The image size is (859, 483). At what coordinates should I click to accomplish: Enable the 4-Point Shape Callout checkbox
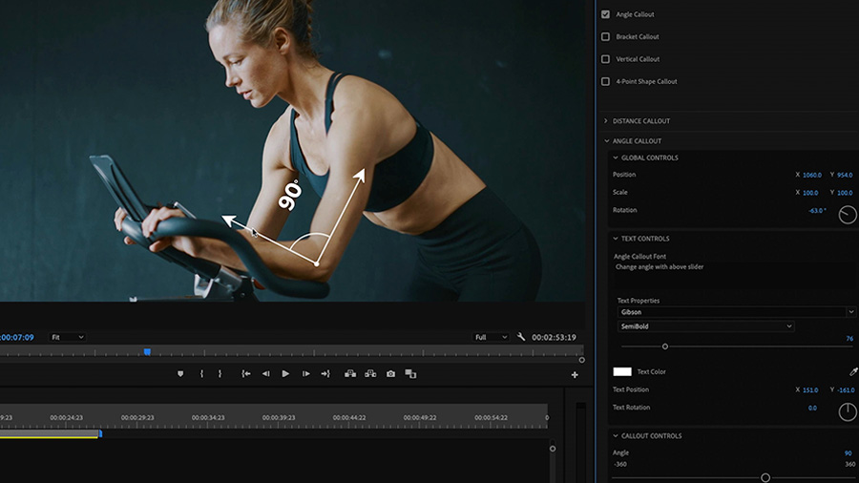605,81
